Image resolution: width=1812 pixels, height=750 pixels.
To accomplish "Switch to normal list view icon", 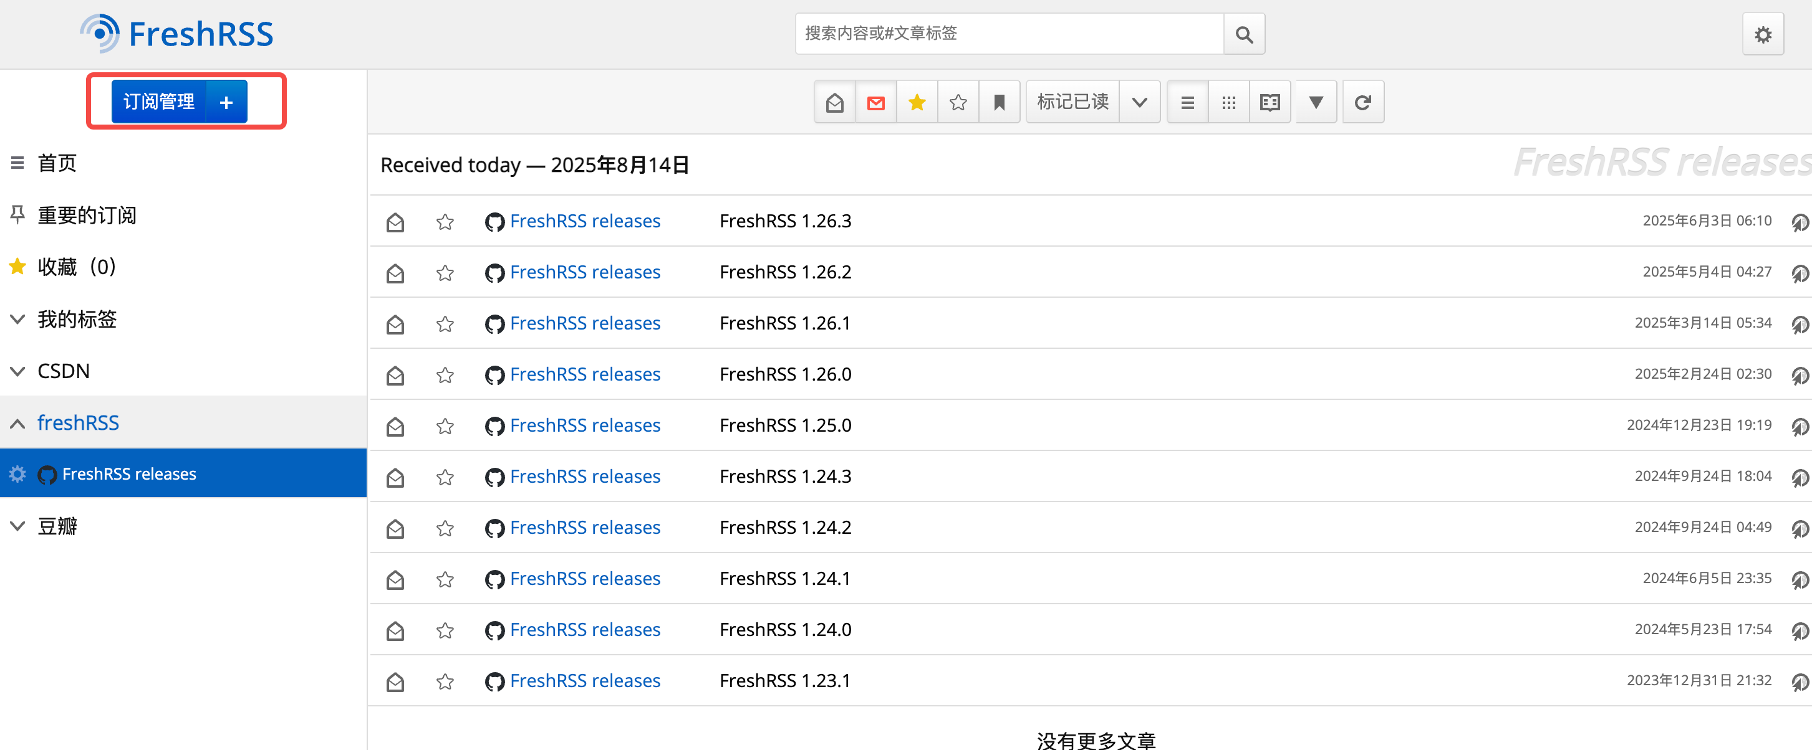I will (1187, 103).
